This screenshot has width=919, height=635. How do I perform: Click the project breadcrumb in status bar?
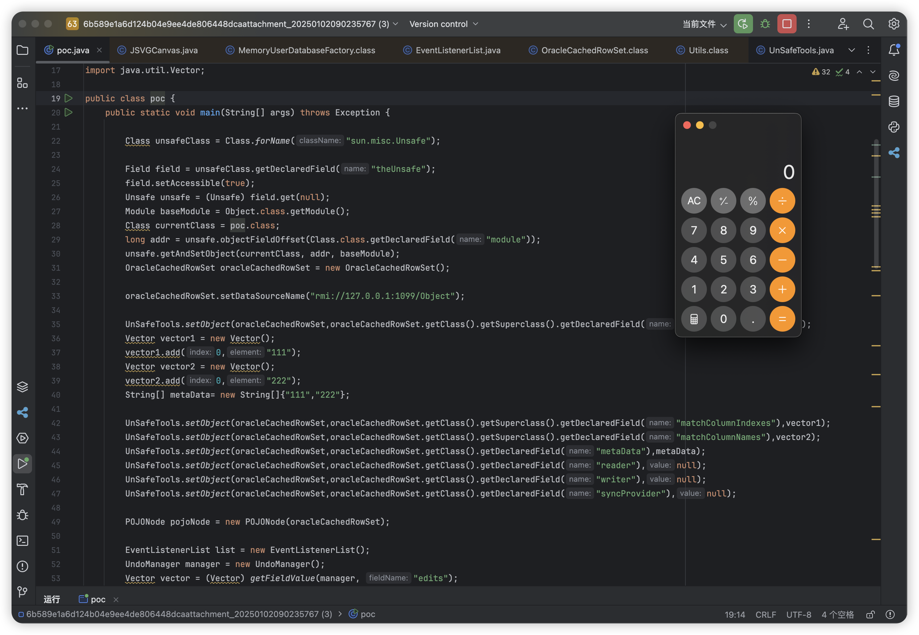[175, 614]
